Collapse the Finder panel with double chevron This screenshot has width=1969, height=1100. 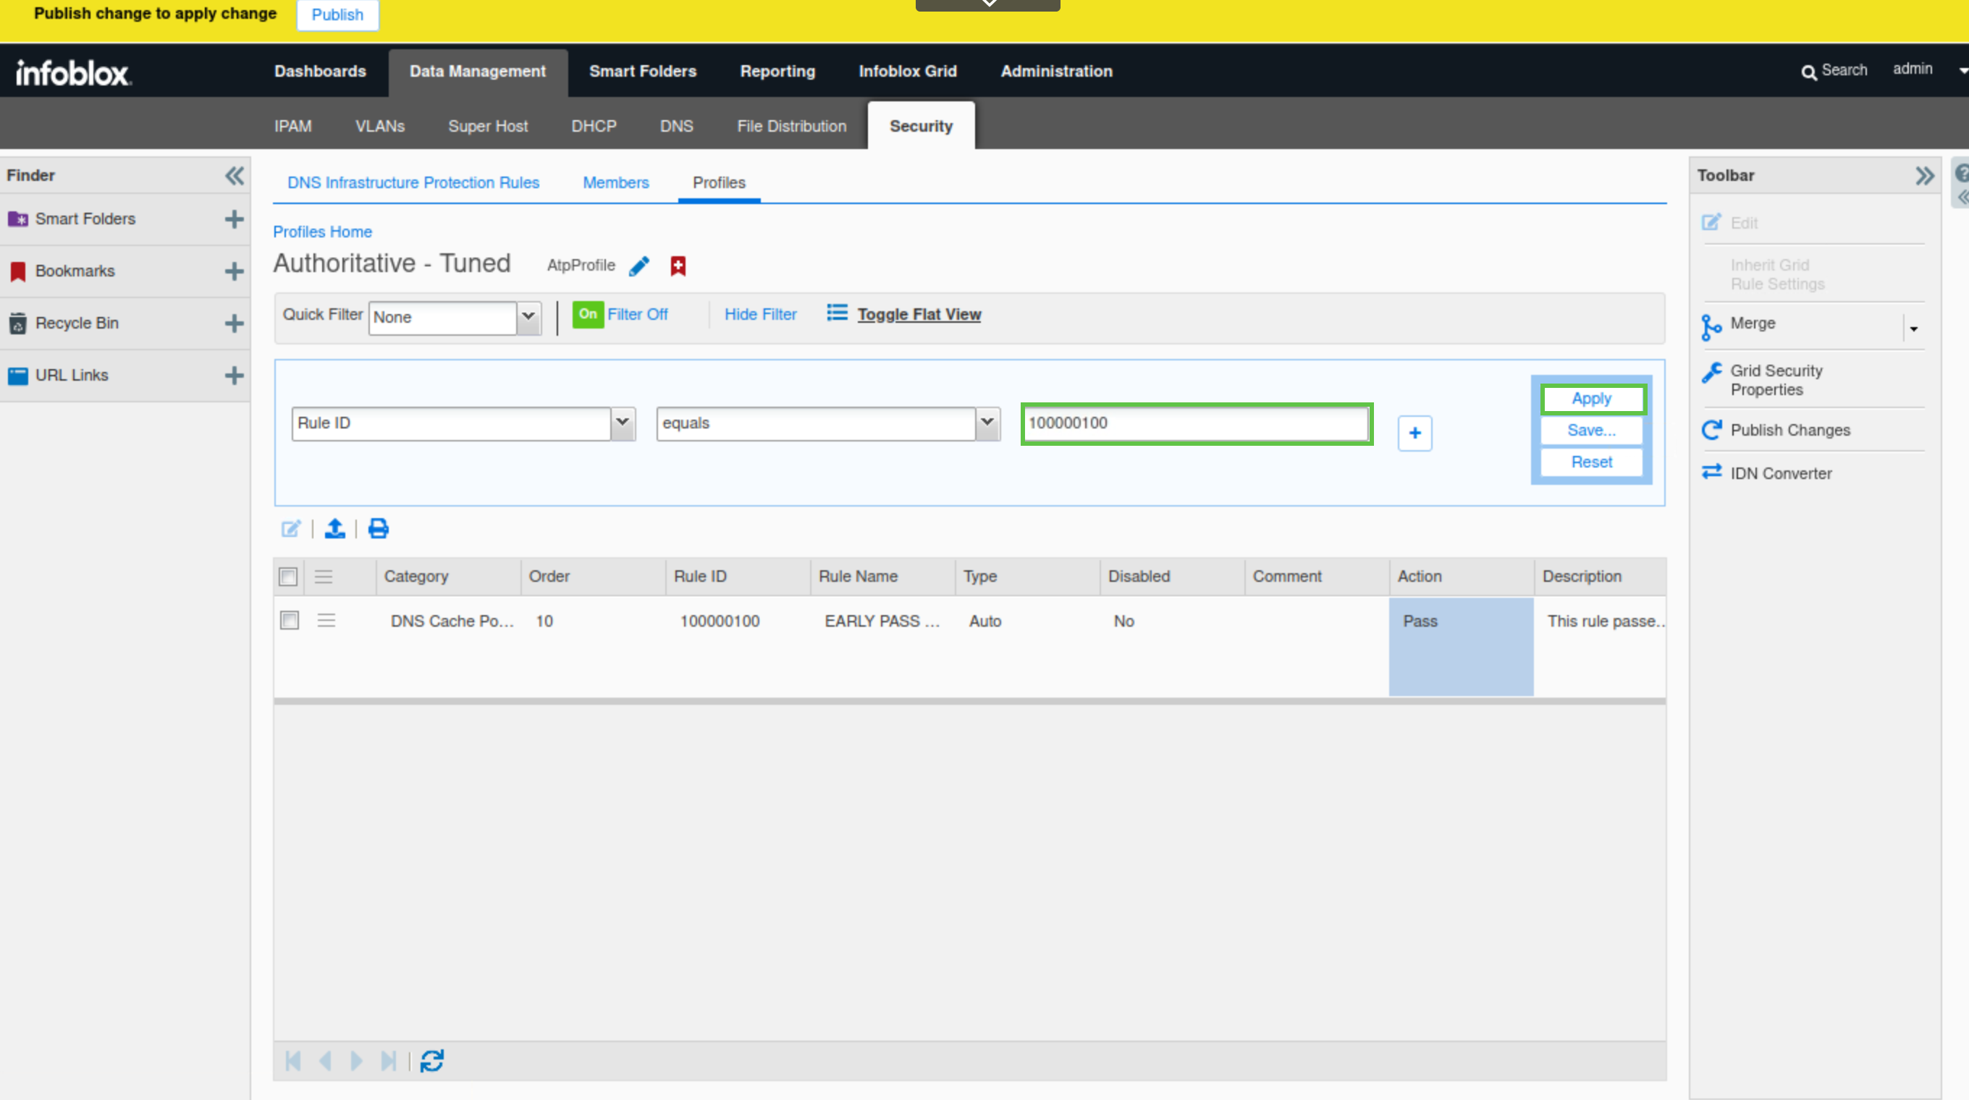coord(234,176)
